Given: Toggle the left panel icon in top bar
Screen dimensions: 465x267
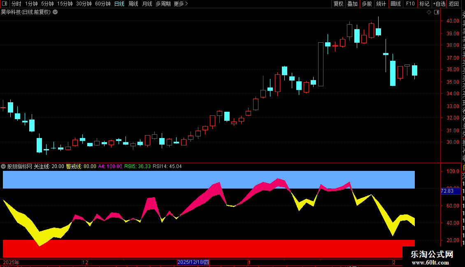Looking at the screenshot, I should point(5,4).
